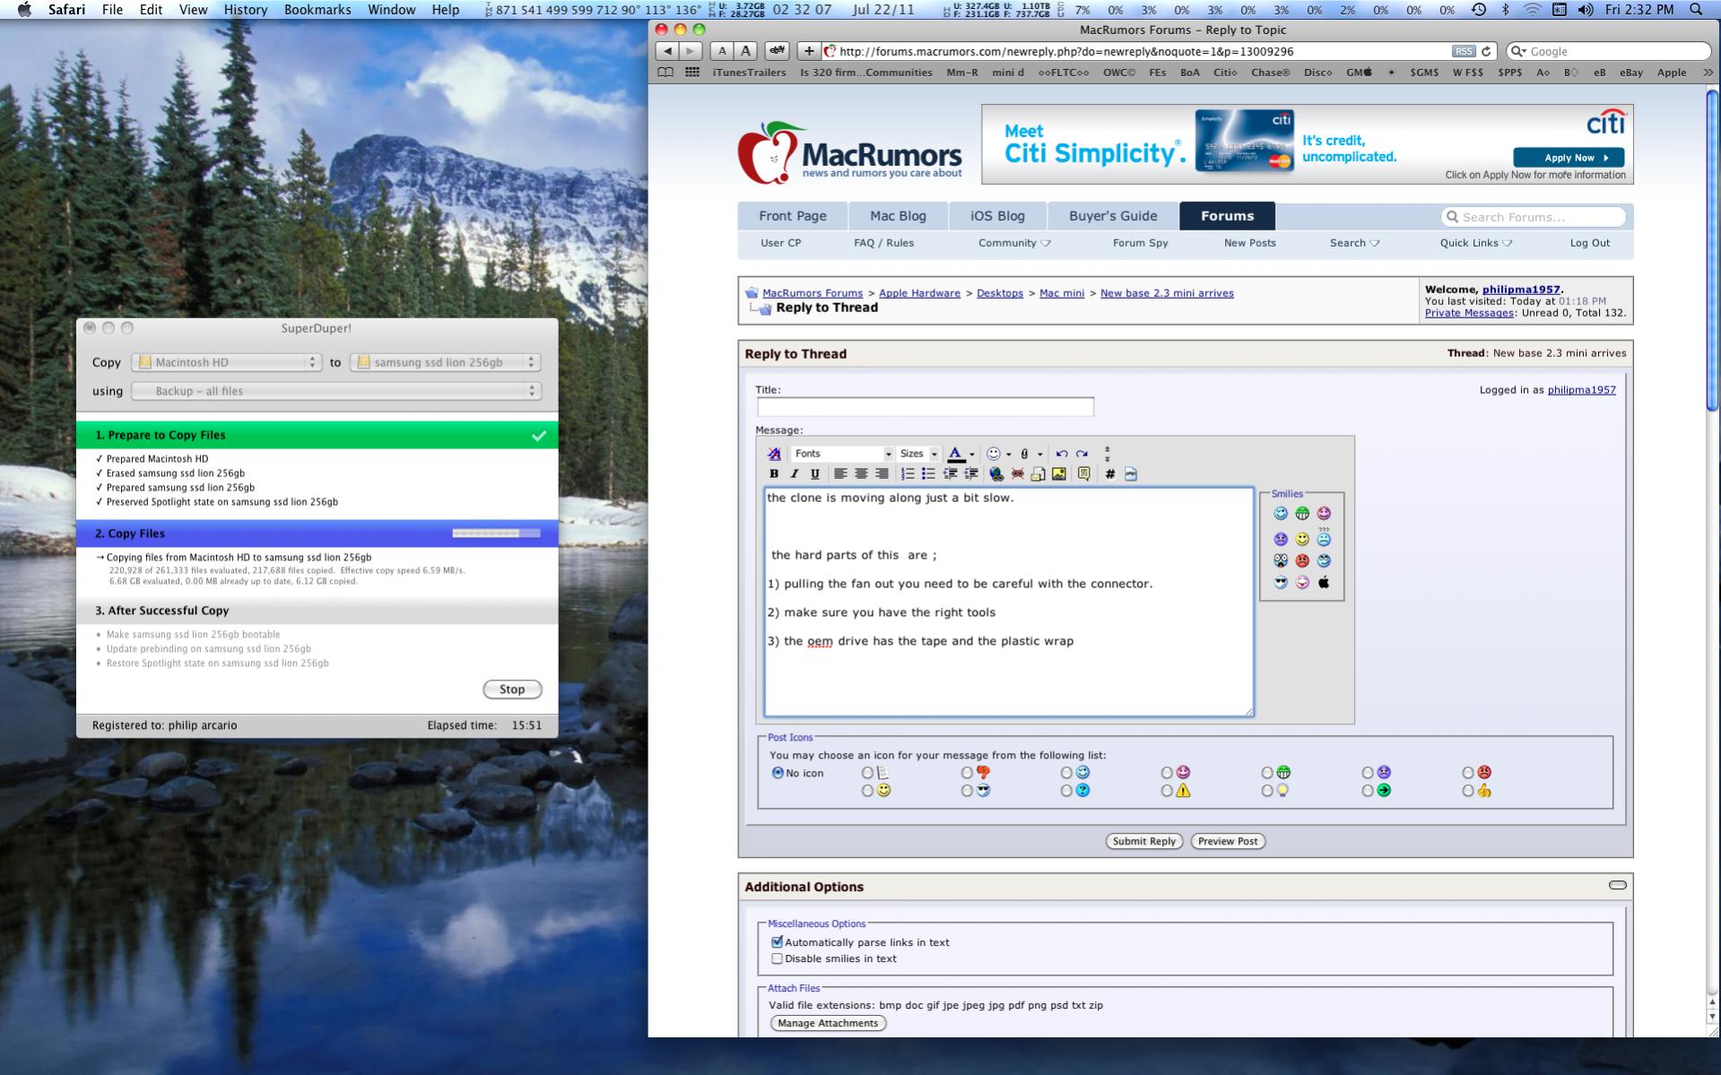Image resolution: width=1721 pixels, height=1075 pixels.
Task: Apply italic formatting to message text
Action: point(794,474)
